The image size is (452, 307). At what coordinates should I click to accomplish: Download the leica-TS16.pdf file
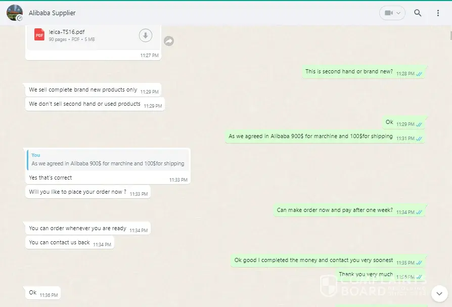pyautogui.click(x=146, y=35)
